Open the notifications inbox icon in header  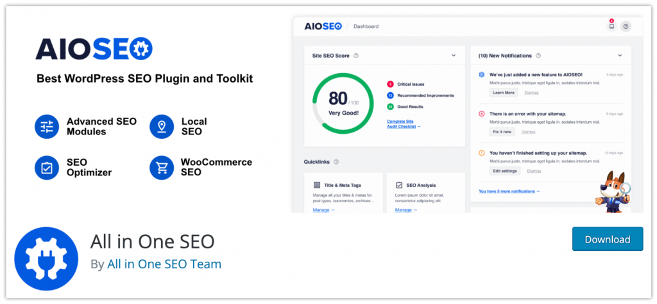(x=611, y=26)
